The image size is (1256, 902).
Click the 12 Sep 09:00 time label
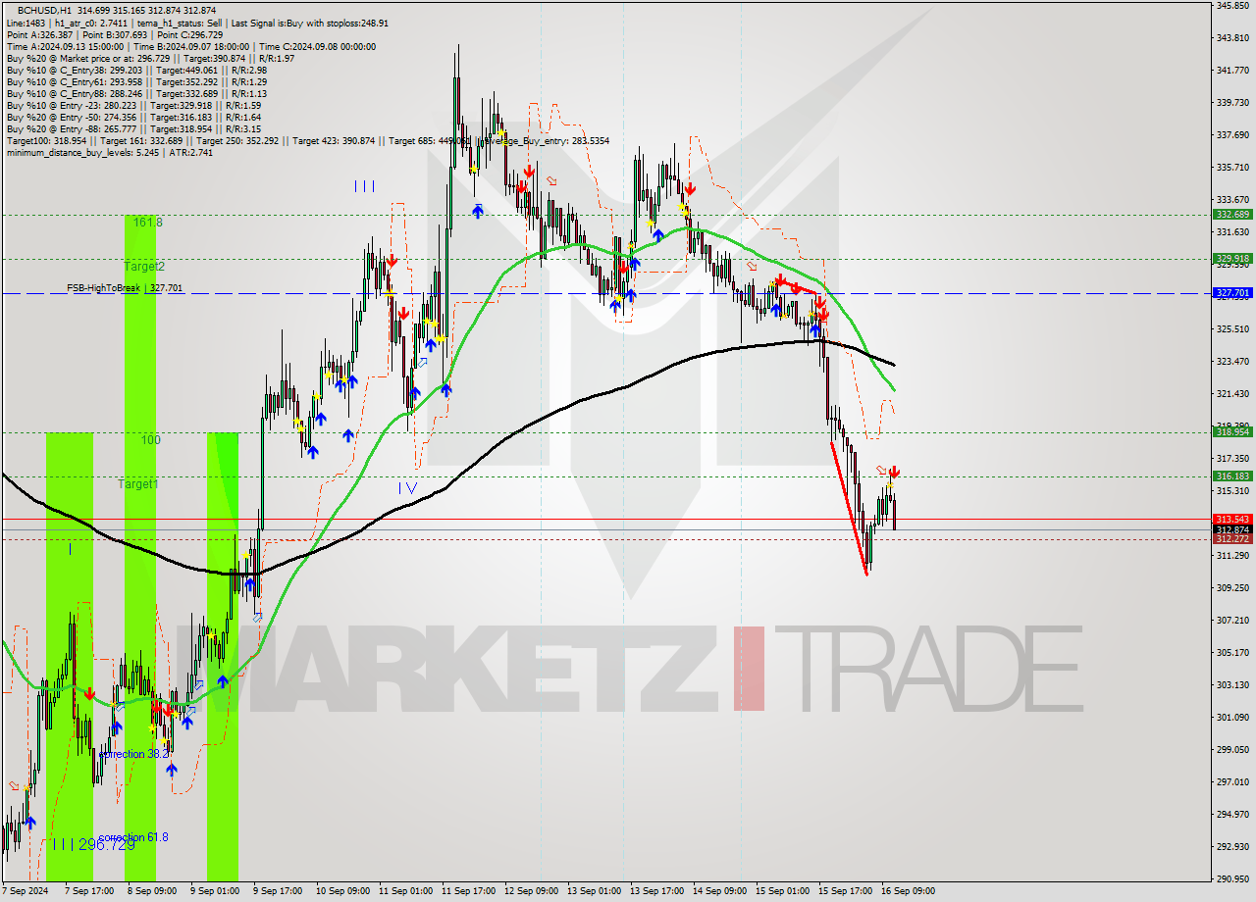coord(531,891)
